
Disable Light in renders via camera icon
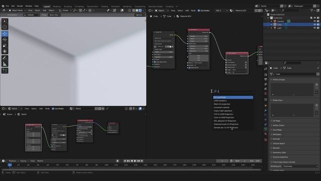click(318, 28)
